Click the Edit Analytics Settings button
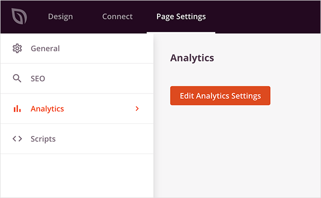Viewport: 321px width, 198px height. (x=220, y=96)
